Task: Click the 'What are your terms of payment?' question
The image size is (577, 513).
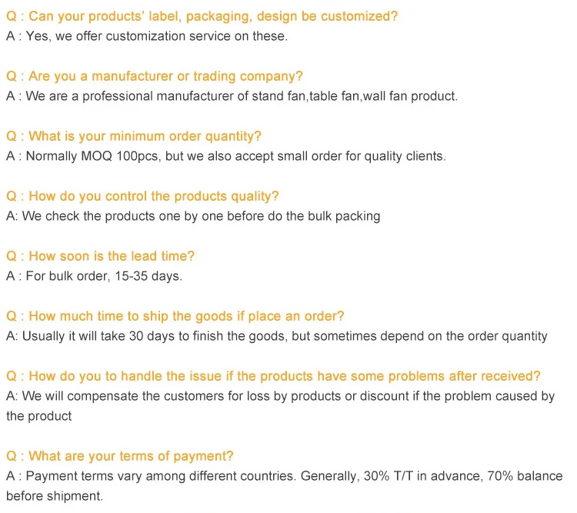Action: (x=119, y=456)
